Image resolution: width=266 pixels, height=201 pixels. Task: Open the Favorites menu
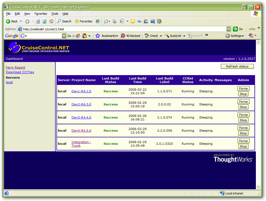click(x=41, y=14)
